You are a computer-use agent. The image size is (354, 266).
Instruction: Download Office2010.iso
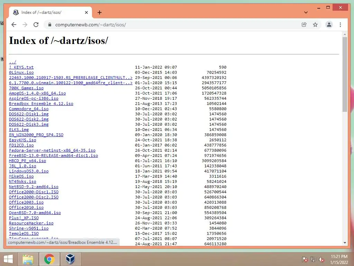[x=26, y=208]
